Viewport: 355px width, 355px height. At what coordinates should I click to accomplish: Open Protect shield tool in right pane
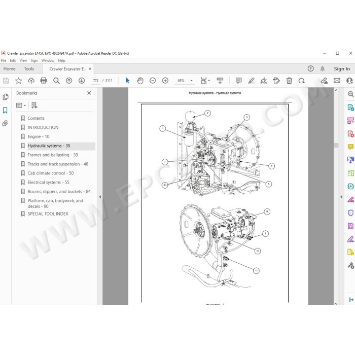(x=350, y=212)
